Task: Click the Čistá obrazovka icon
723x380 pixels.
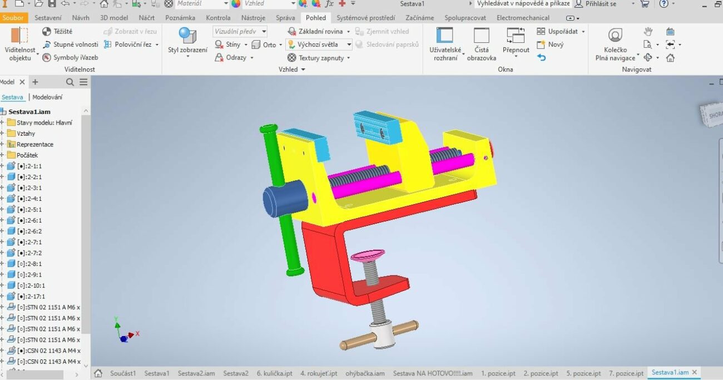Action: coord(481,36)
